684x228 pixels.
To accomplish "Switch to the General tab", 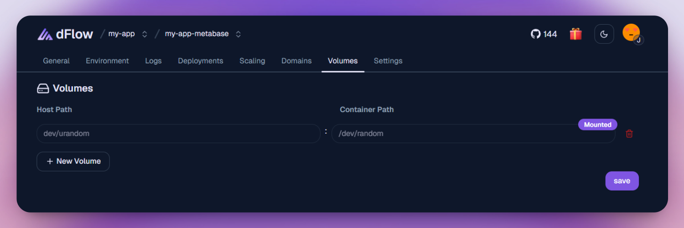I will pos(56,61).
